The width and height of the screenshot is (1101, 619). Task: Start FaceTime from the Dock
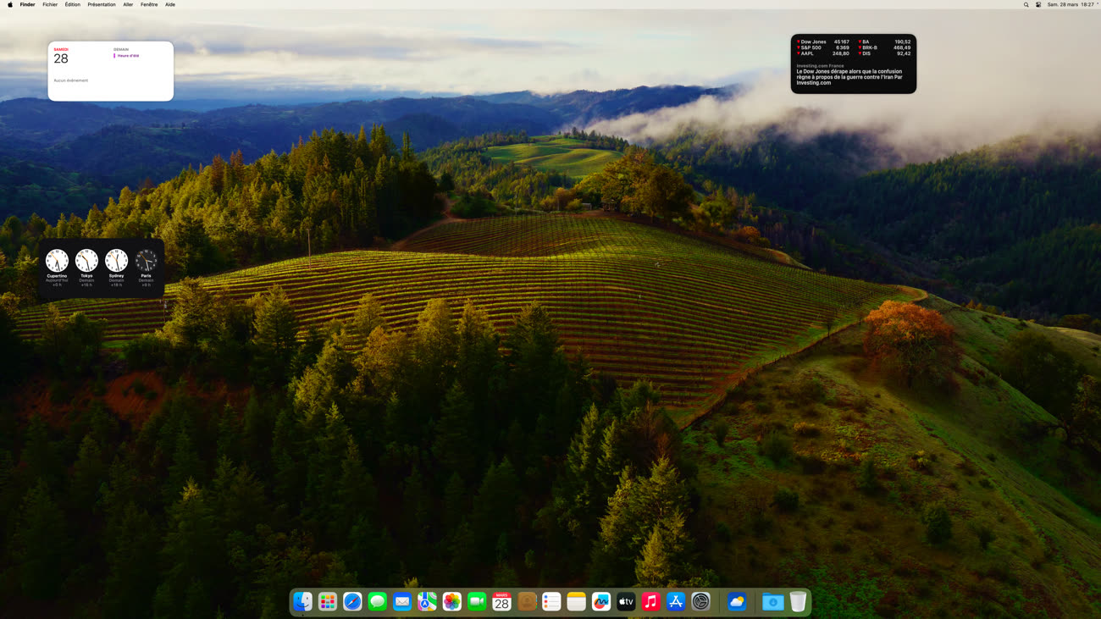coord(477,601)
